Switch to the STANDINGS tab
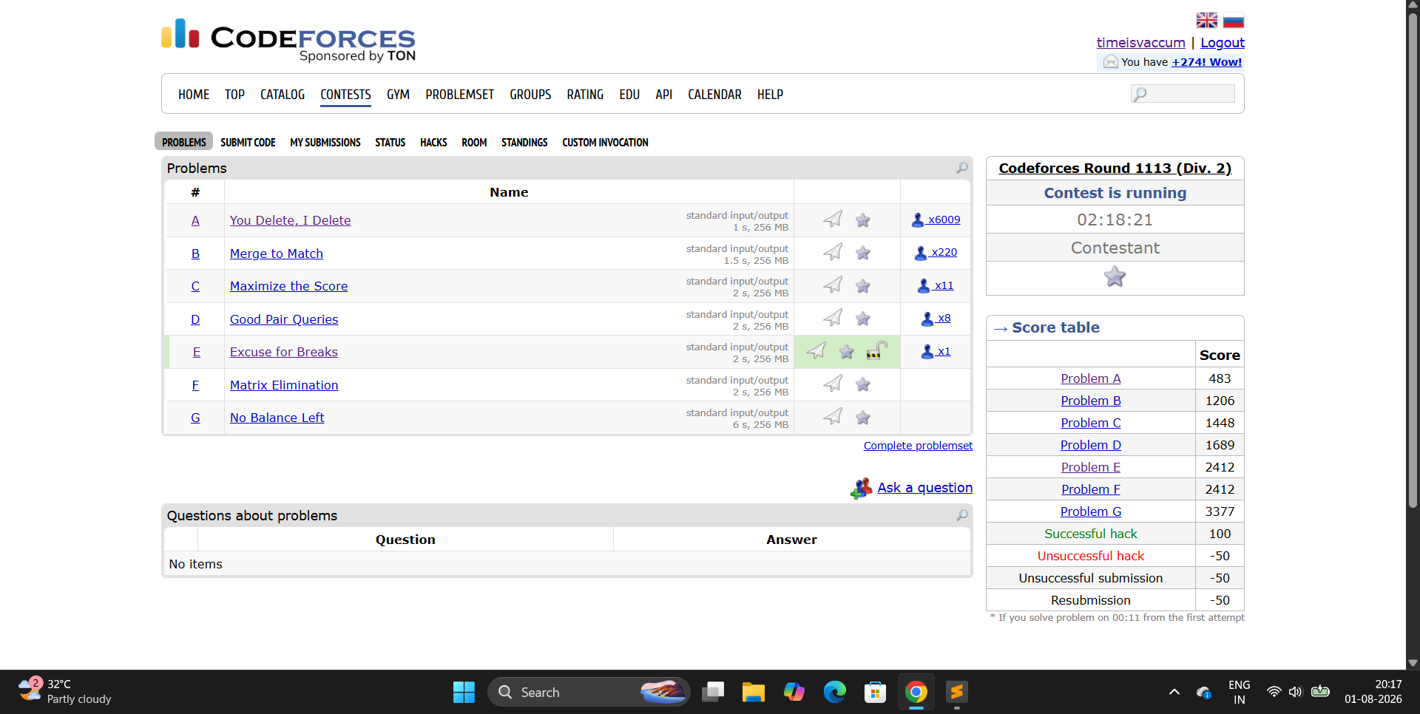 pyautogui.click(x=524, y=142)
